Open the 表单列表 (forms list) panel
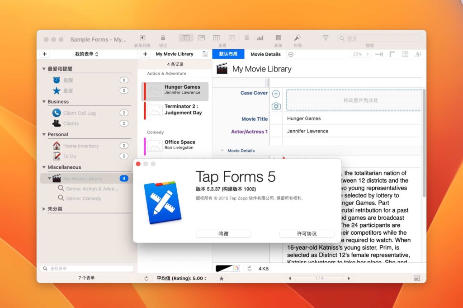463x308 pixels. (142, 38)
